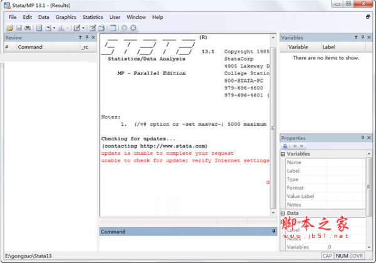
Task: Click the filter icon in Variables panel
Action: [x=355, y=38]
